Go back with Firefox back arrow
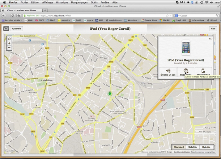Image resolution: width=221 pixels, height=159 pixels. 4,16
